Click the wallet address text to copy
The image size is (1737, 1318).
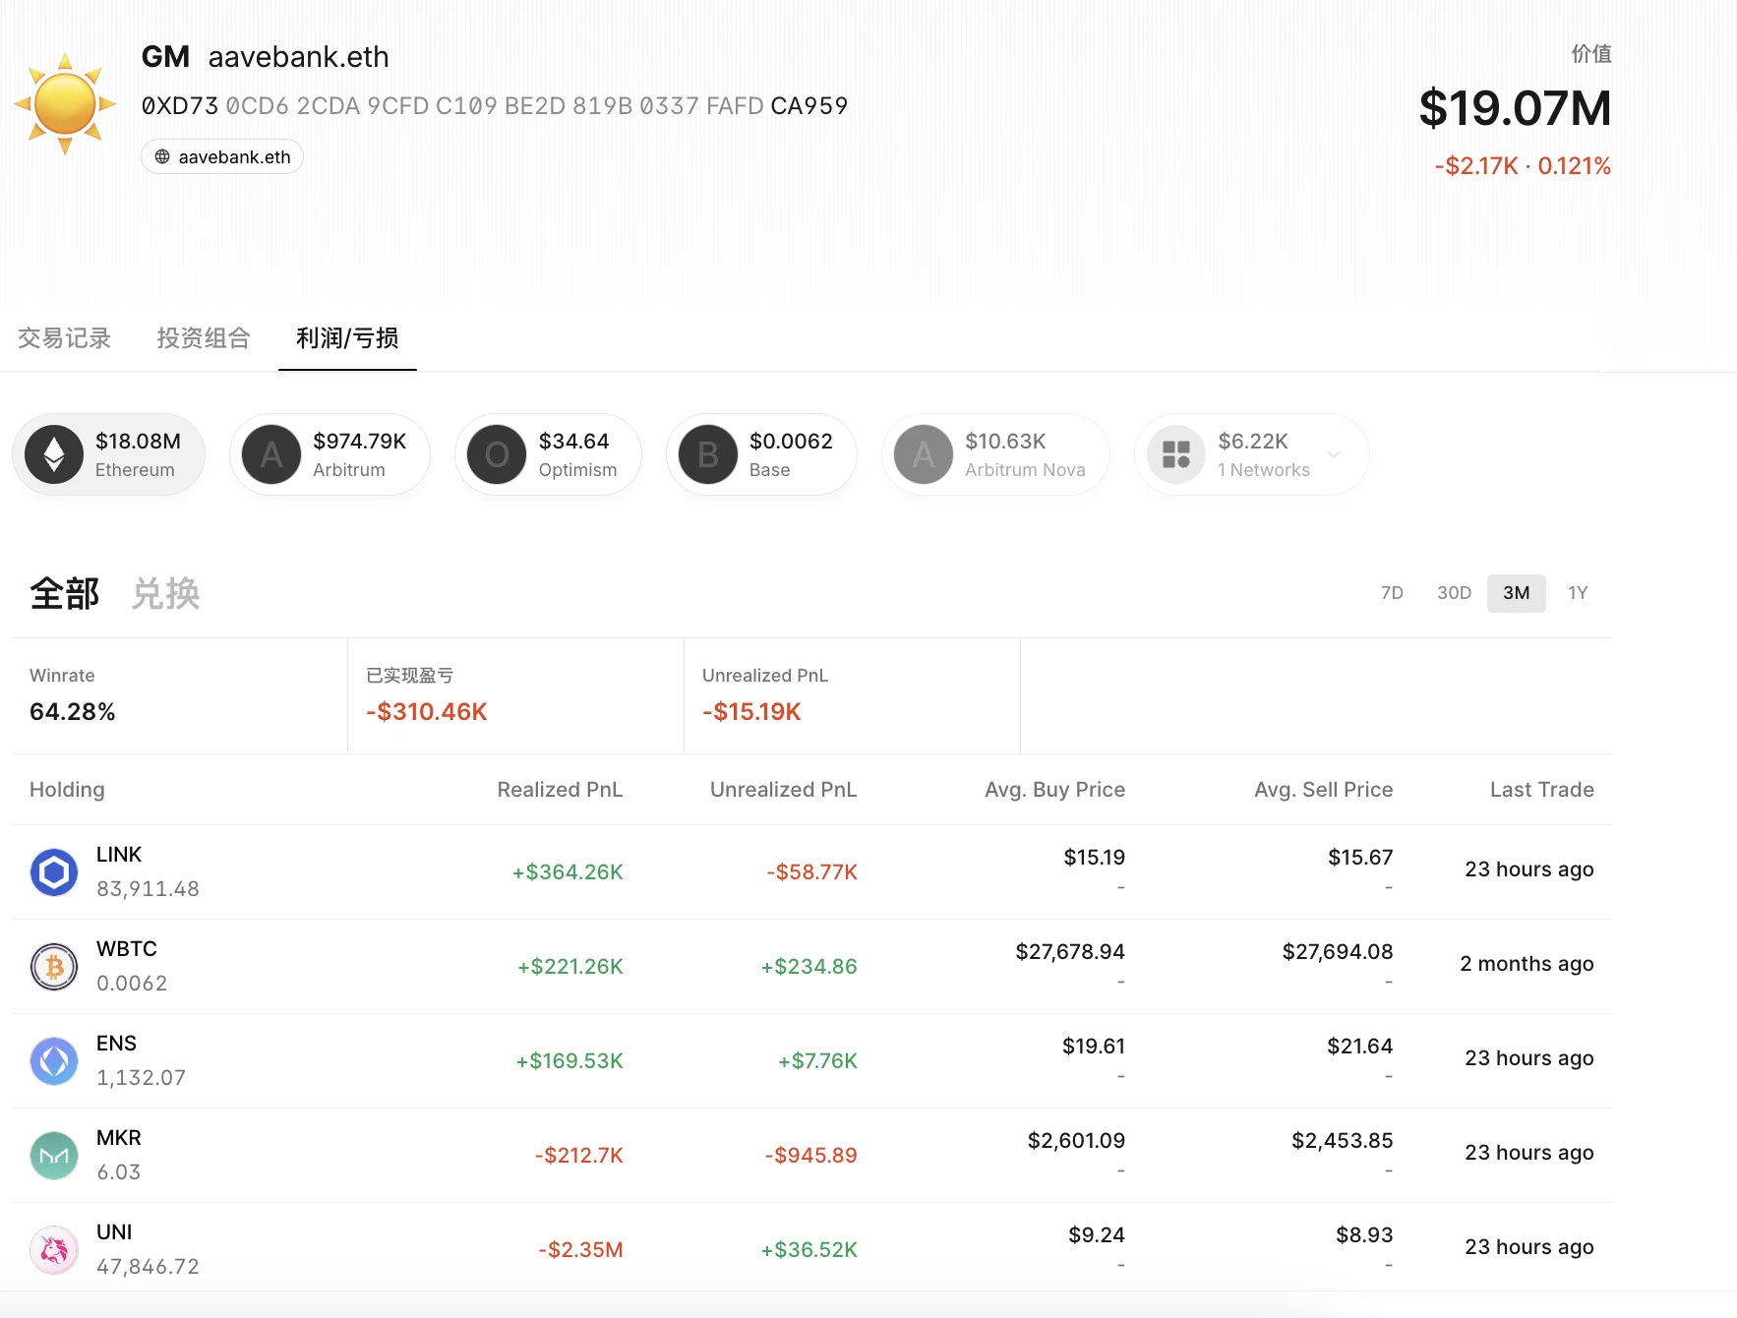click(495, 106)
